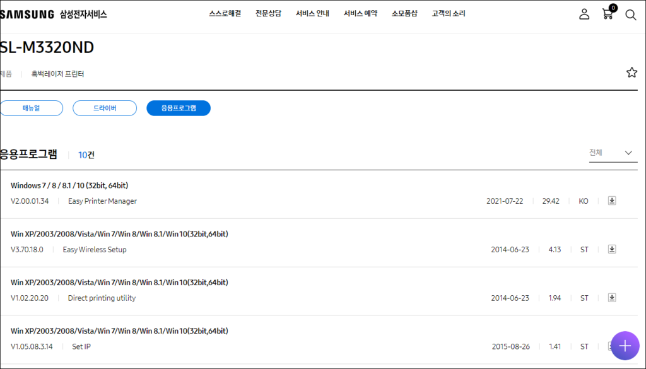Open the 서비스 안내 menu

point(312,14)
